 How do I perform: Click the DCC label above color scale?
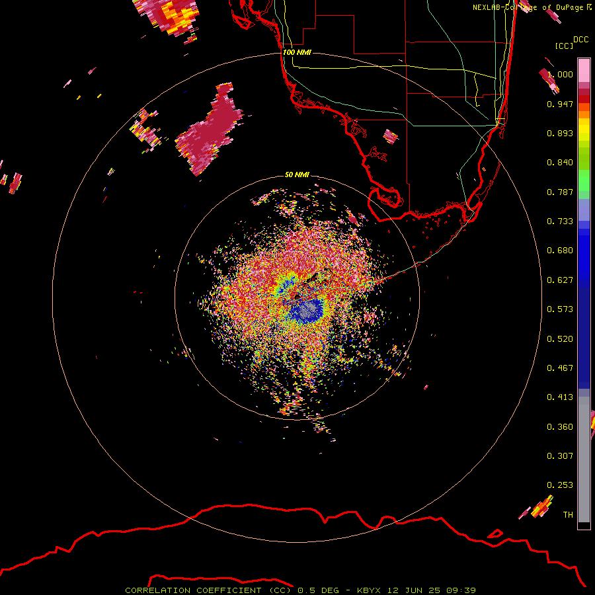[580, 40]
